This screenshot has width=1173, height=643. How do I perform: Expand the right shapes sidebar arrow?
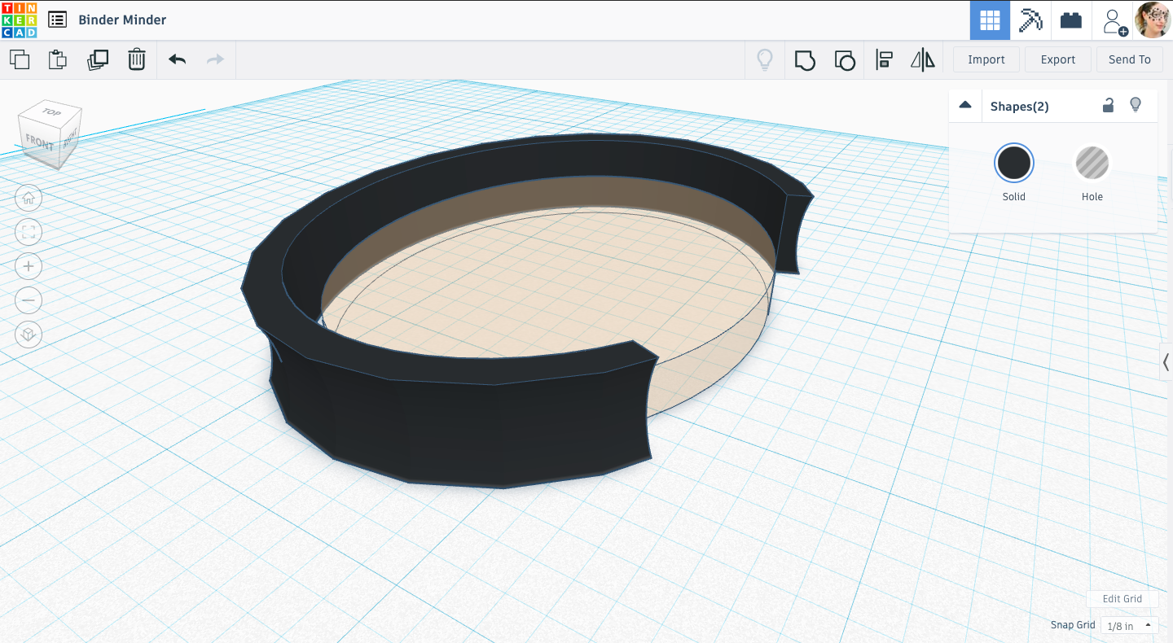click(1166, 361)
